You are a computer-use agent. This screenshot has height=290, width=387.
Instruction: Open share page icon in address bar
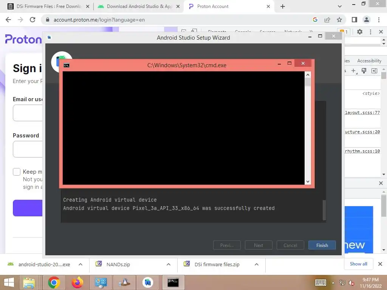(x=327, y=20)
